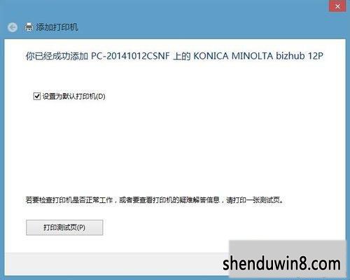Click the 上的 text in the heading

(x=182, y=56)
